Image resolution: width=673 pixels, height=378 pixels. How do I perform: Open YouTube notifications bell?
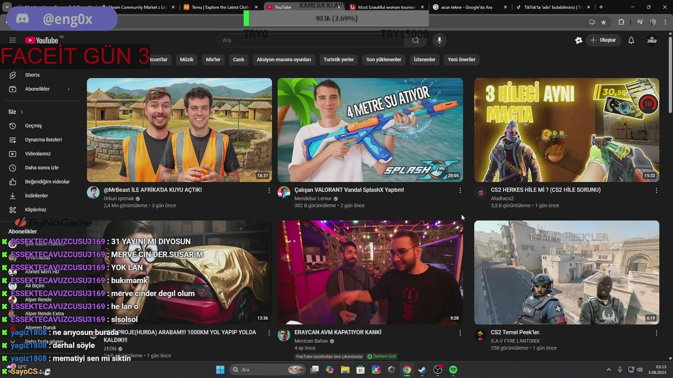point(631,40)
